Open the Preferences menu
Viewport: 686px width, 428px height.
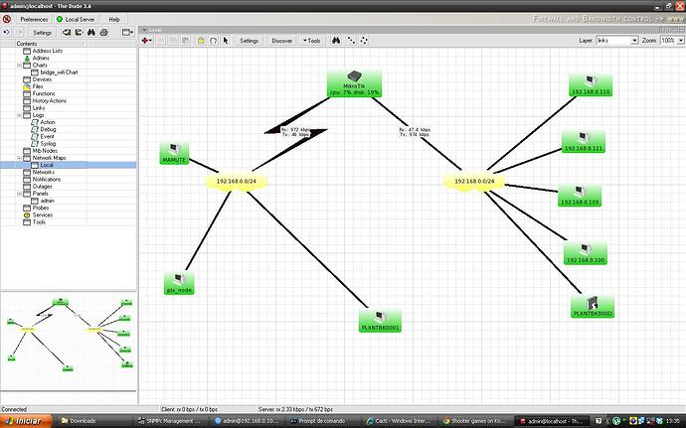click(x=34, y=19)
